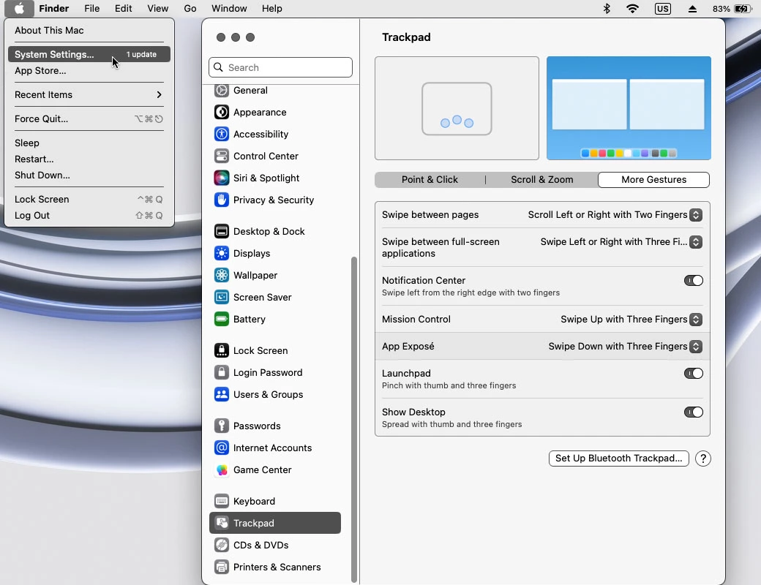Image resolution: width=761 pixels, height=585 pixels.
Task: Select Lock Screen in Apple menu
Action: coord(89,200)
